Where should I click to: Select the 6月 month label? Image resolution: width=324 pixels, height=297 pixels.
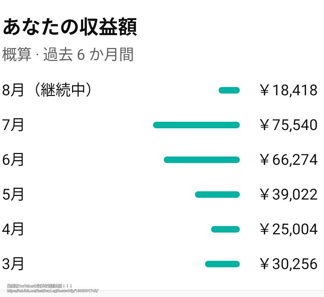pyautogui.click(x=13, y=160)
